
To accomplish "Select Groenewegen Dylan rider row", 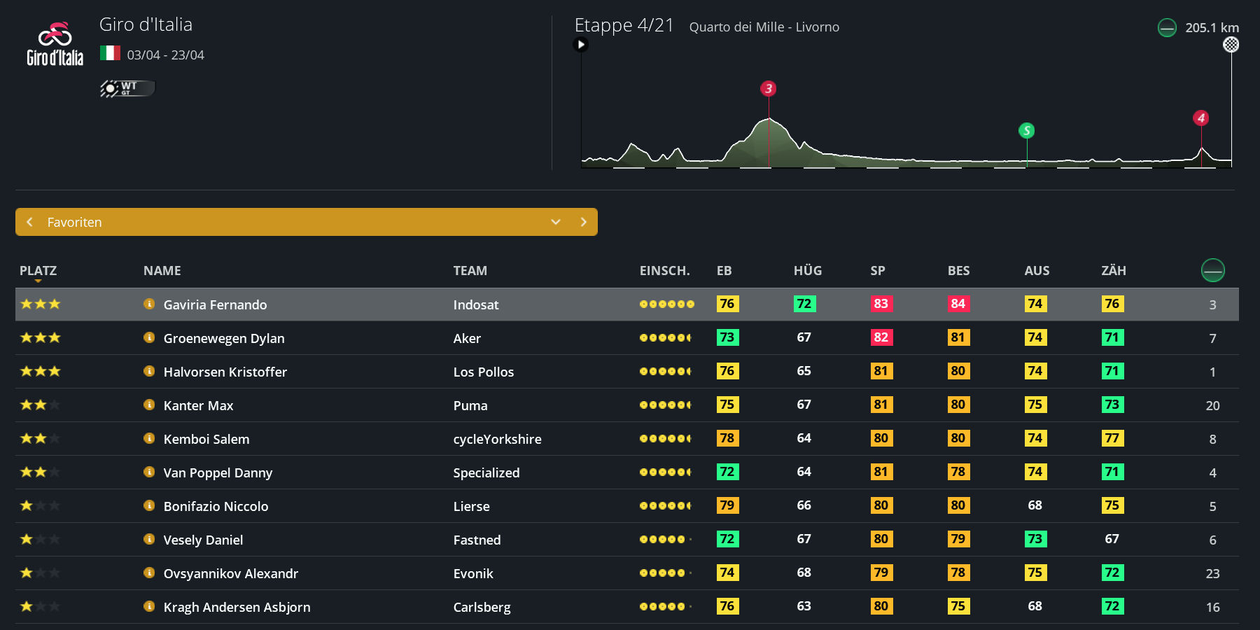I will (224, 338).
